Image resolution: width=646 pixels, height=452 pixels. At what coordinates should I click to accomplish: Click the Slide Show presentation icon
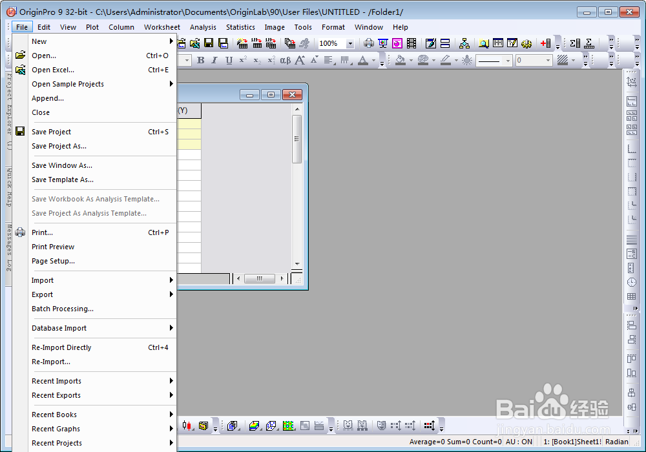point(383,43)
